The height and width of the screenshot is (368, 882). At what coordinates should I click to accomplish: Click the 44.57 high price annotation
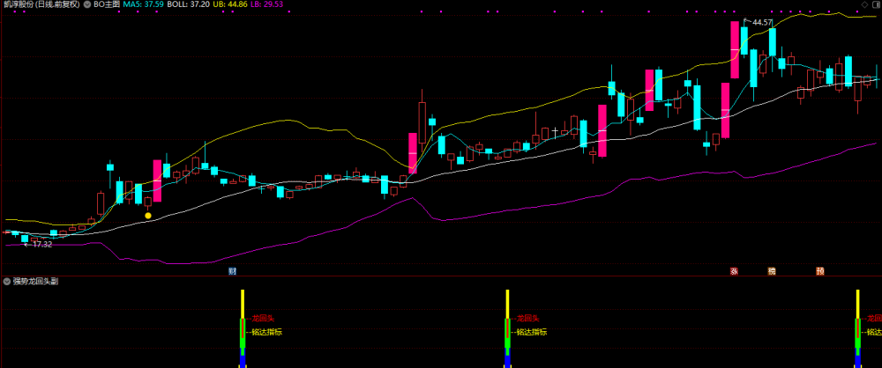[x=762, y=23]
